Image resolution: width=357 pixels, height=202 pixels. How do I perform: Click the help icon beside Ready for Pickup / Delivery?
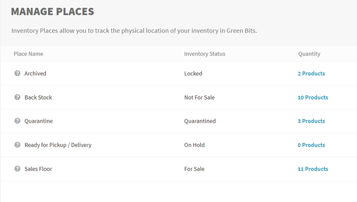[17, 145]
